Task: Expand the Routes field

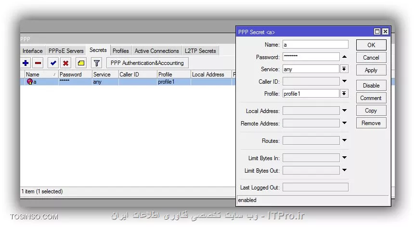Action: pyautogui.click(x=344, y=140)
